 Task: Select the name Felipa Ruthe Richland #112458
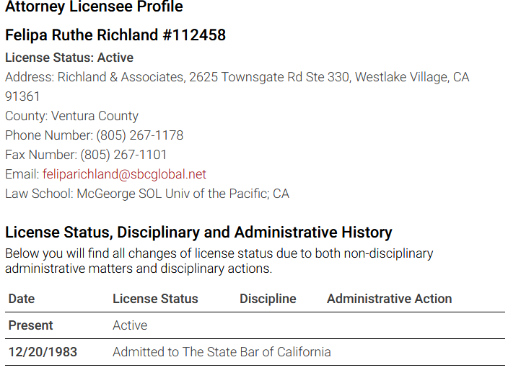(x=115, y=35)
